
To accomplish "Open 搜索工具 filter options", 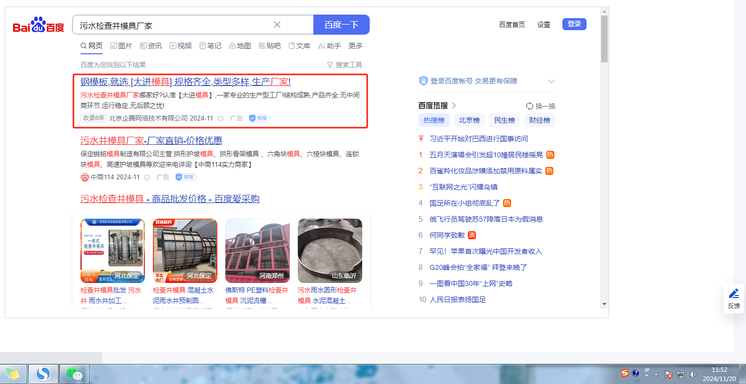I will pyautogui.click(x=345, y=65).
